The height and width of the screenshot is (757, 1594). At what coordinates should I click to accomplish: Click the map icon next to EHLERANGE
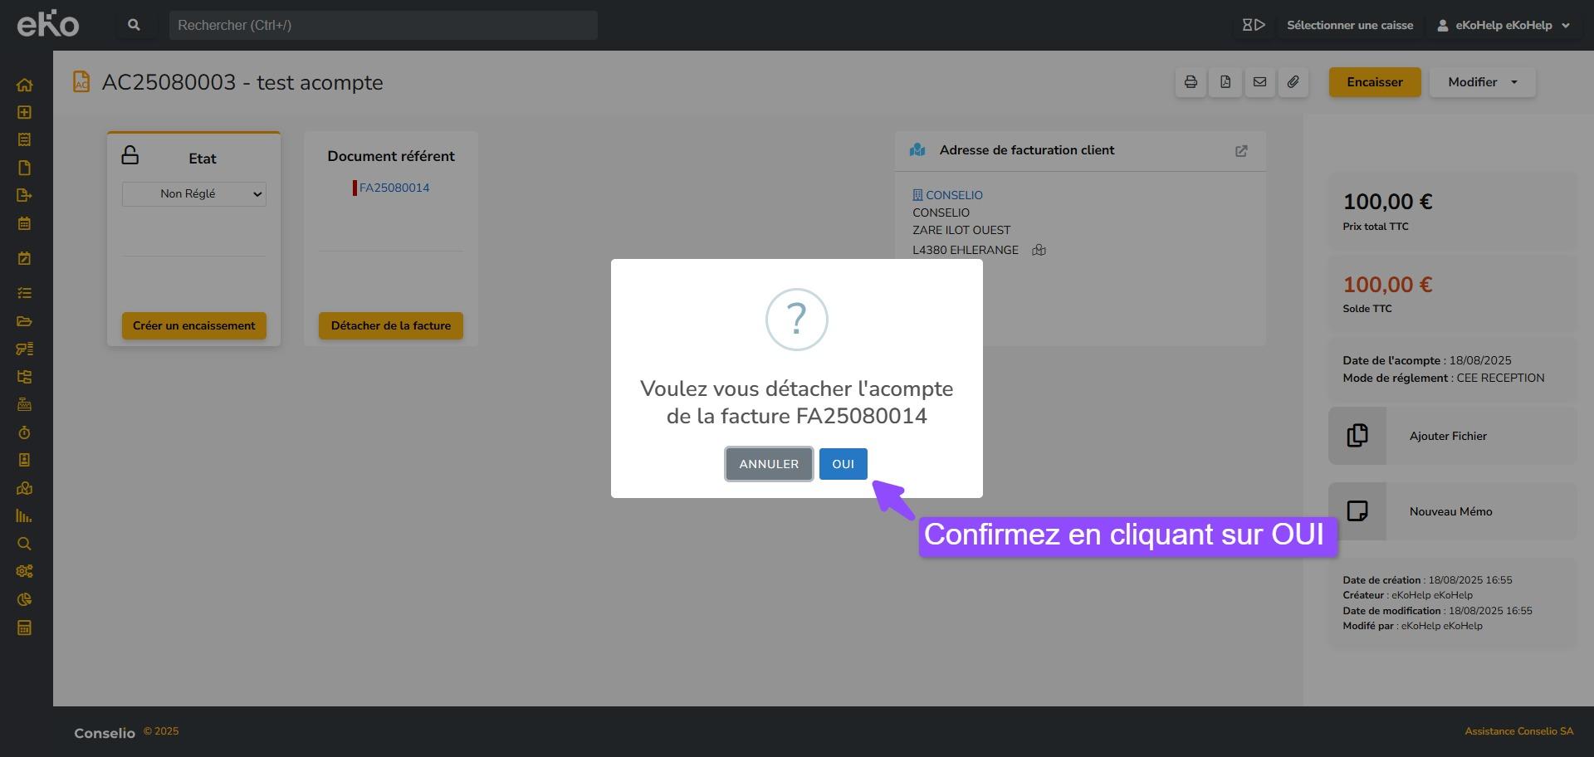tap(1039, 250)
